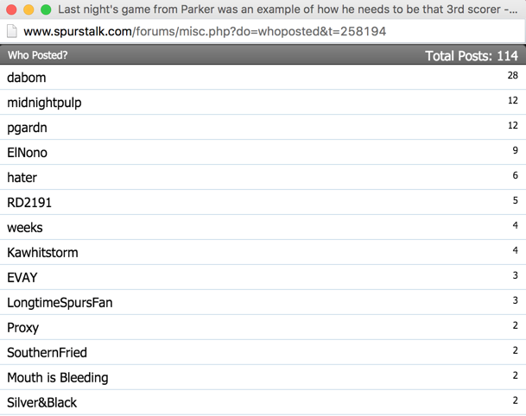This screenshot has width=526, height=416.
Task: Close the window with red button
Action: point(11,9)
